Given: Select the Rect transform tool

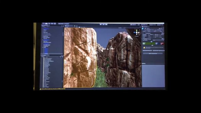Looking at the screenshot, I should point(55,24).
